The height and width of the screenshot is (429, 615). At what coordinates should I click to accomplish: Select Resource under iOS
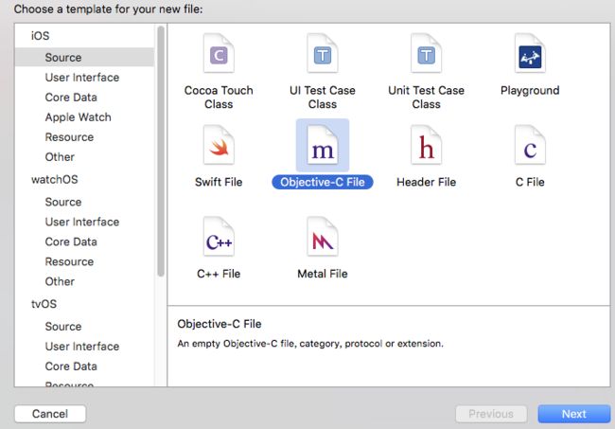pos(69,137)
